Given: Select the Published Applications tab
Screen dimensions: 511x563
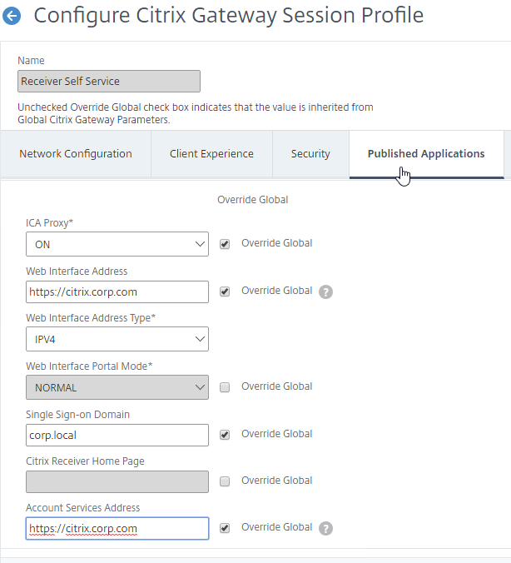Looking at the screenshot, I should click(x=426, y=154).
